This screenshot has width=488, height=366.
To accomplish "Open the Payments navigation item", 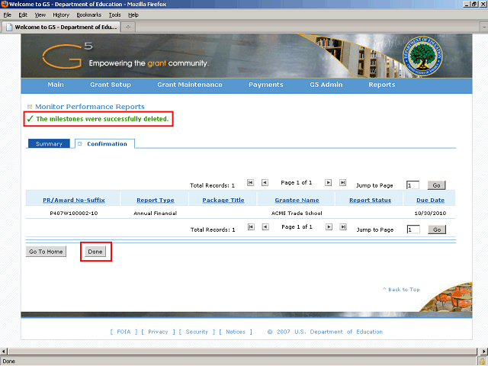I will coord(266,85).
